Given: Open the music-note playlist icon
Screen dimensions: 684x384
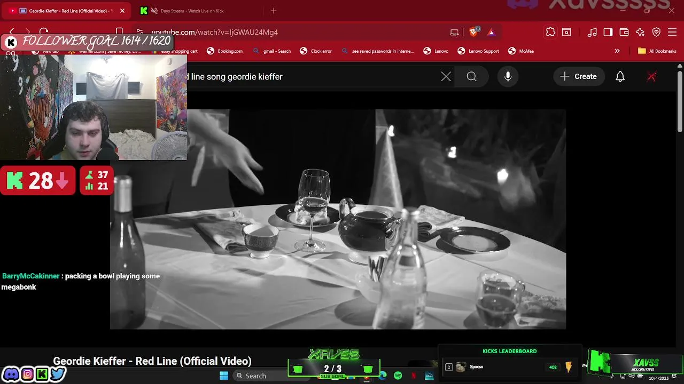Looking at the screenshot, I should click(592, 32).
